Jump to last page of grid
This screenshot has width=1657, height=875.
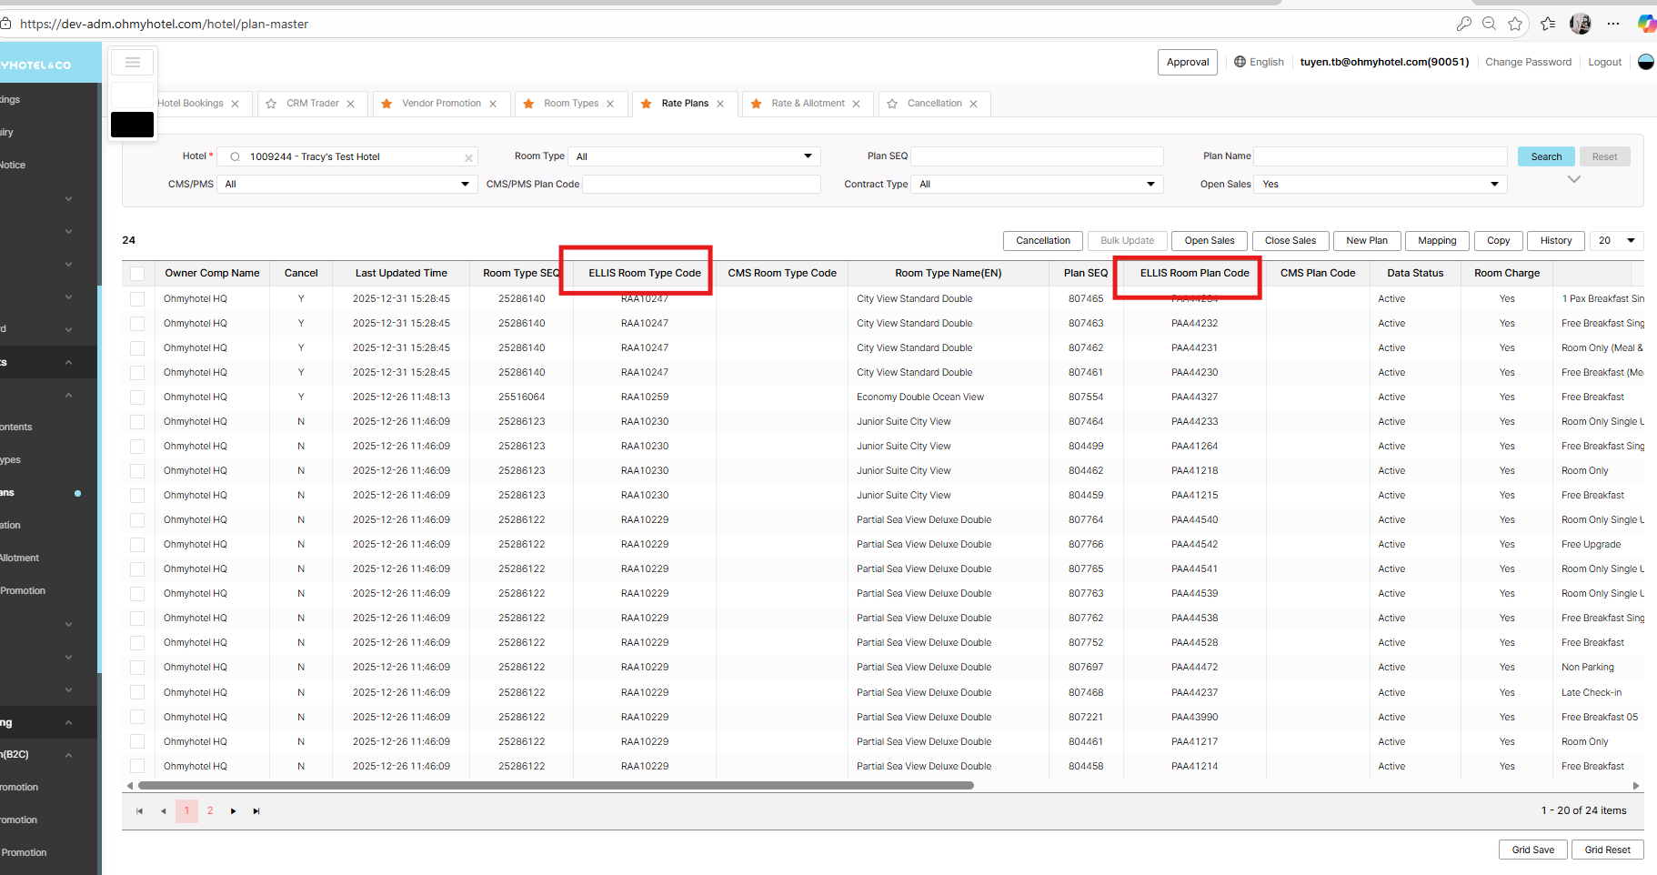pos(256,811)
